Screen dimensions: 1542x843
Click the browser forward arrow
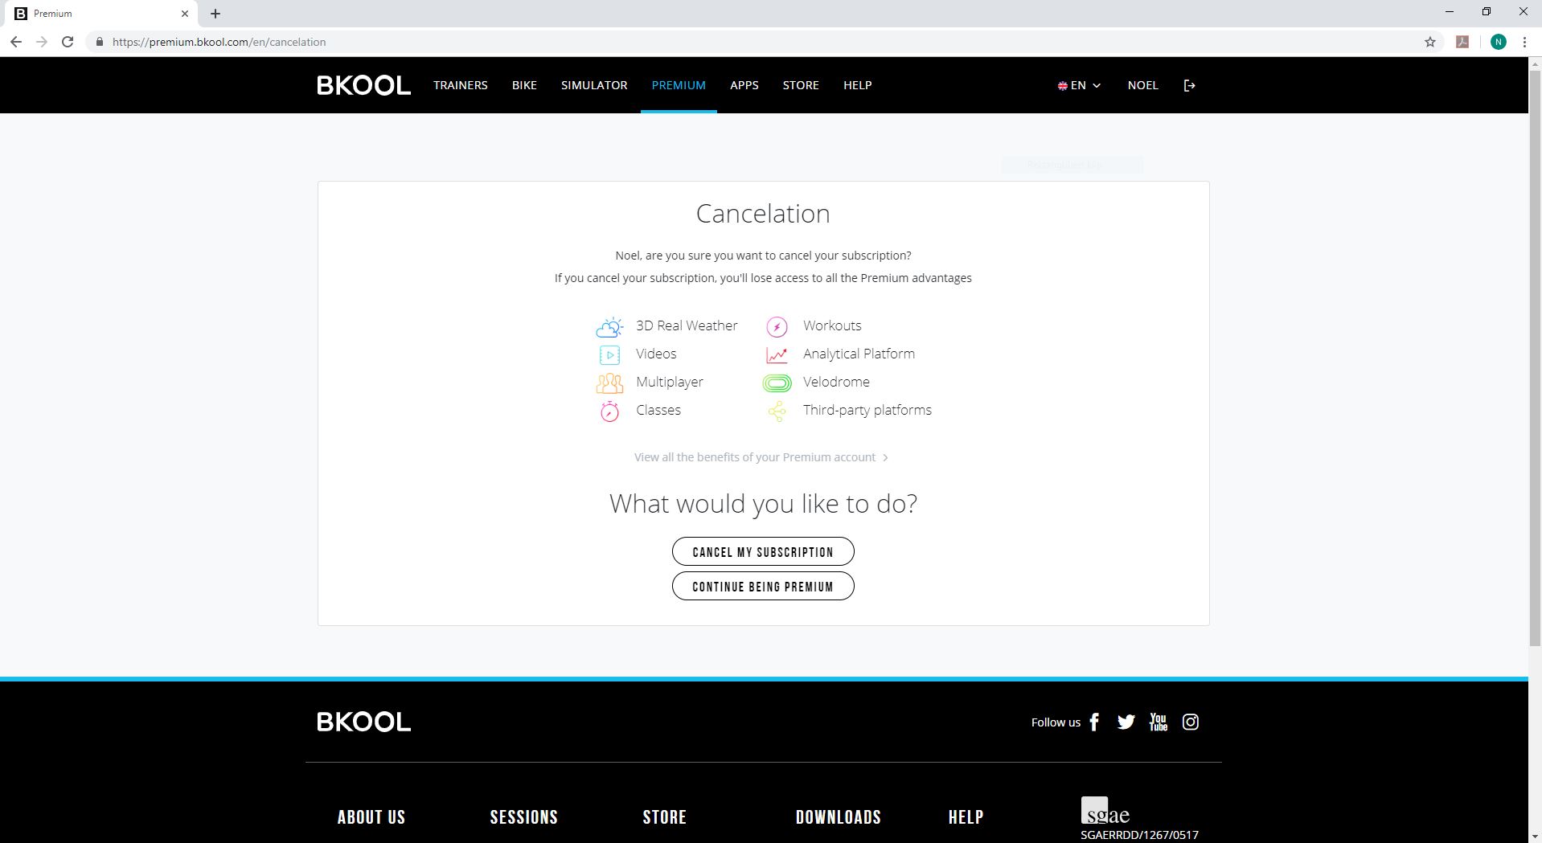tap(42, 42)
